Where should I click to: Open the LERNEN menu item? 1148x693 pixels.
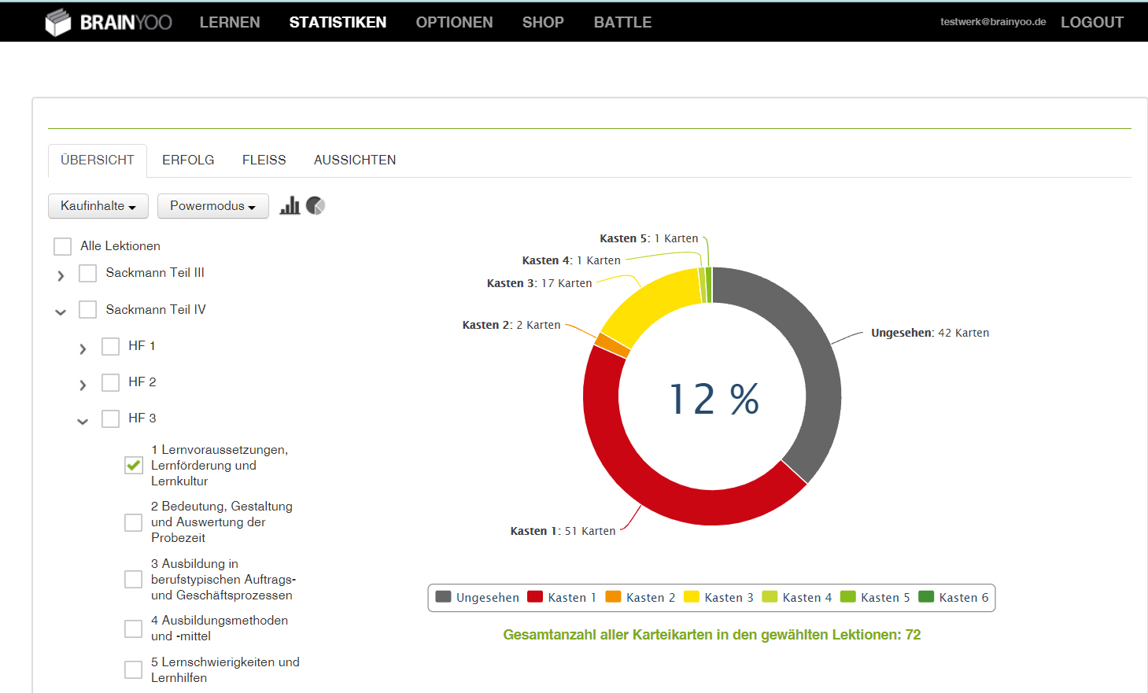[230, 22]
